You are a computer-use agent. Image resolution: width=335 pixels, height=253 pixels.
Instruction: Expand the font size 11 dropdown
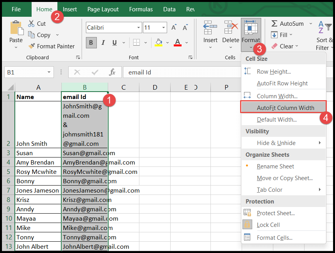pos(164,28)
